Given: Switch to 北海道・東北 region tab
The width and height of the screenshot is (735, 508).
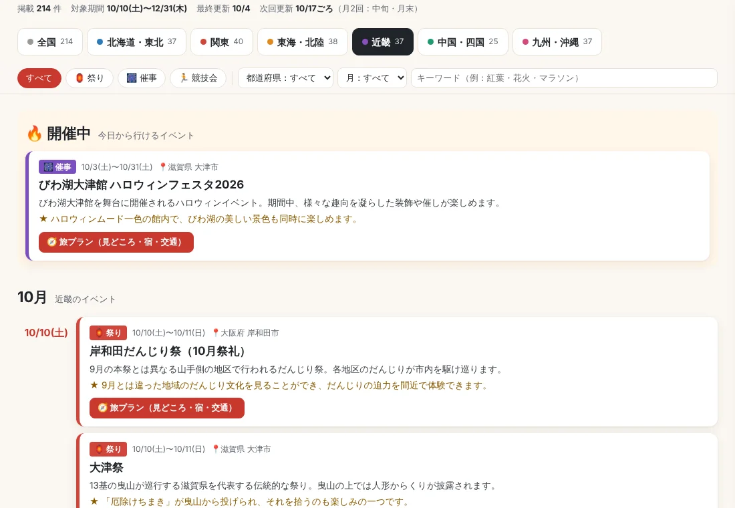Looking at the screenshot, I should [x=136, y=41].
